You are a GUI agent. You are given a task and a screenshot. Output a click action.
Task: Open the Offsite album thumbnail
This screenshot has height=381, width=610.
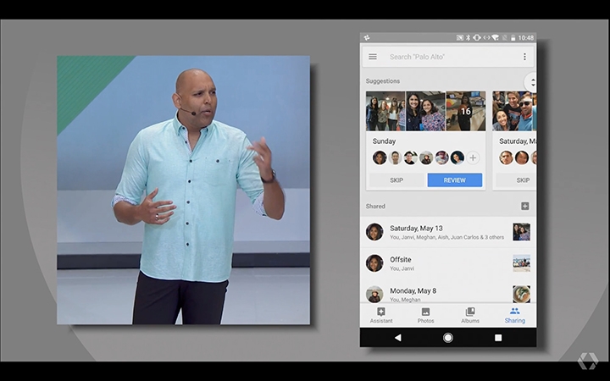521,263
